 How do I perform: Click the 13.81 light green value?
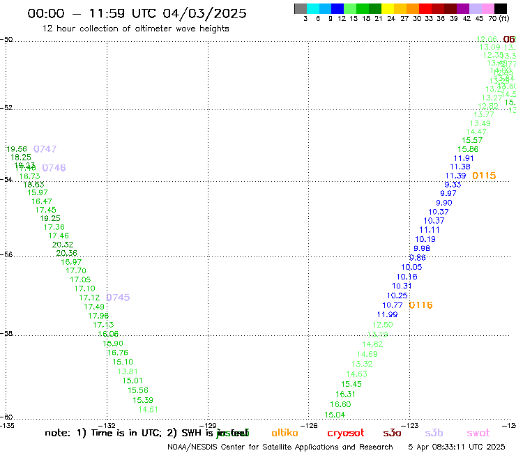click(128, 371)
